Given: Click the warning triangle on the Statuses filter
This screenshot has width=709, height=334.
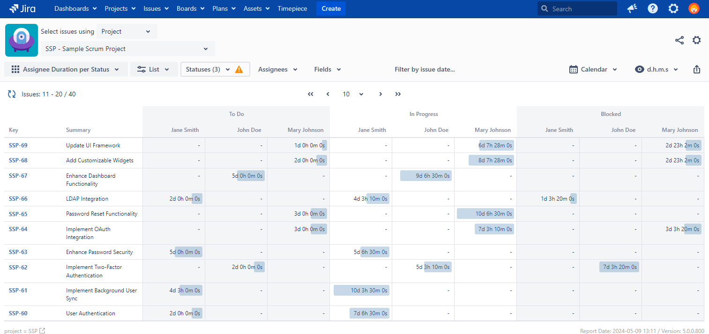Looking at the screenshot, I should coord(239,69).
